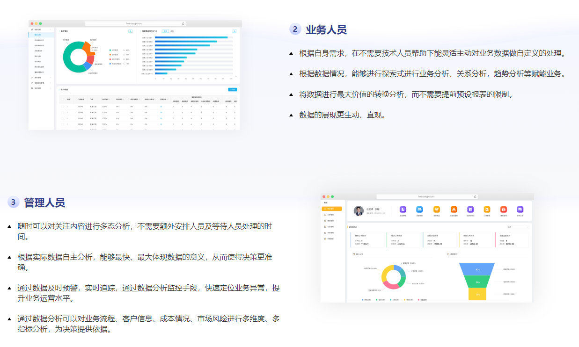Click the reload icon in the upper browser mockup
579x347 pixels.
tap(183, 23)
